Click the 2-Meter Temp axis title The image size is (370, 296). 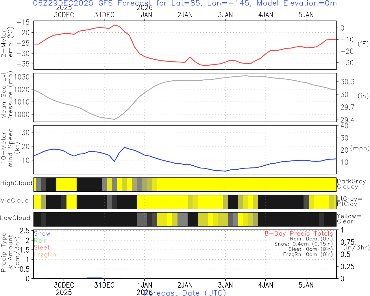7,44
